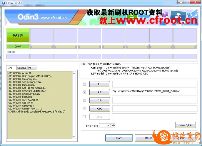Viewport: 202px width, 146px height.
Task: Click the 'Get PIT for mapping..' log line
Action: tap(27, 88)
